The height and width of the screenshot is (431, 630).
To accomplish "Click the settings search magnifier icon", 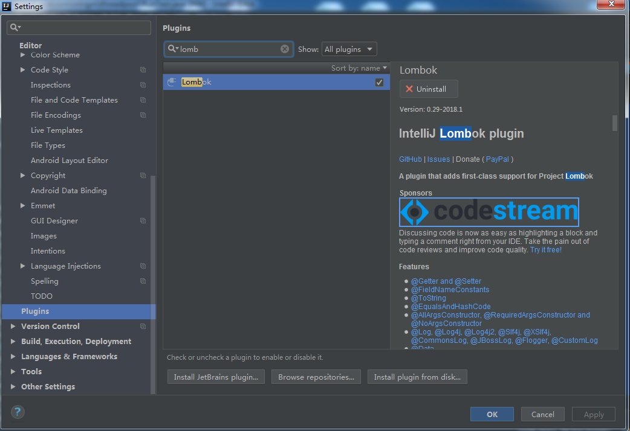I will 15,27.
